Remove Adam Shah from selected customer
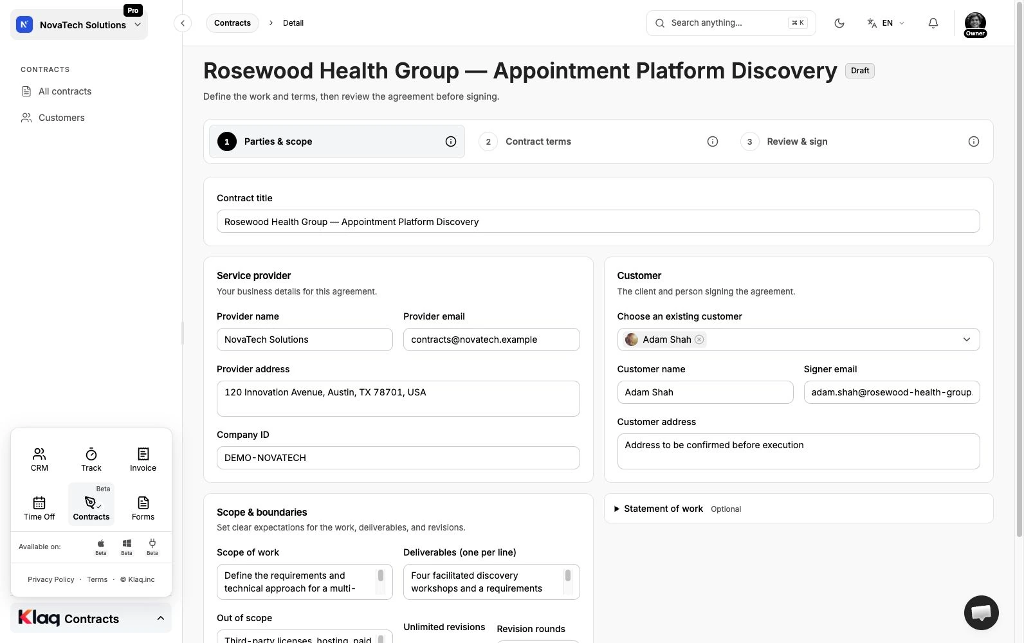Viewport: 1024px width, 643px height. tap(699, 340)
